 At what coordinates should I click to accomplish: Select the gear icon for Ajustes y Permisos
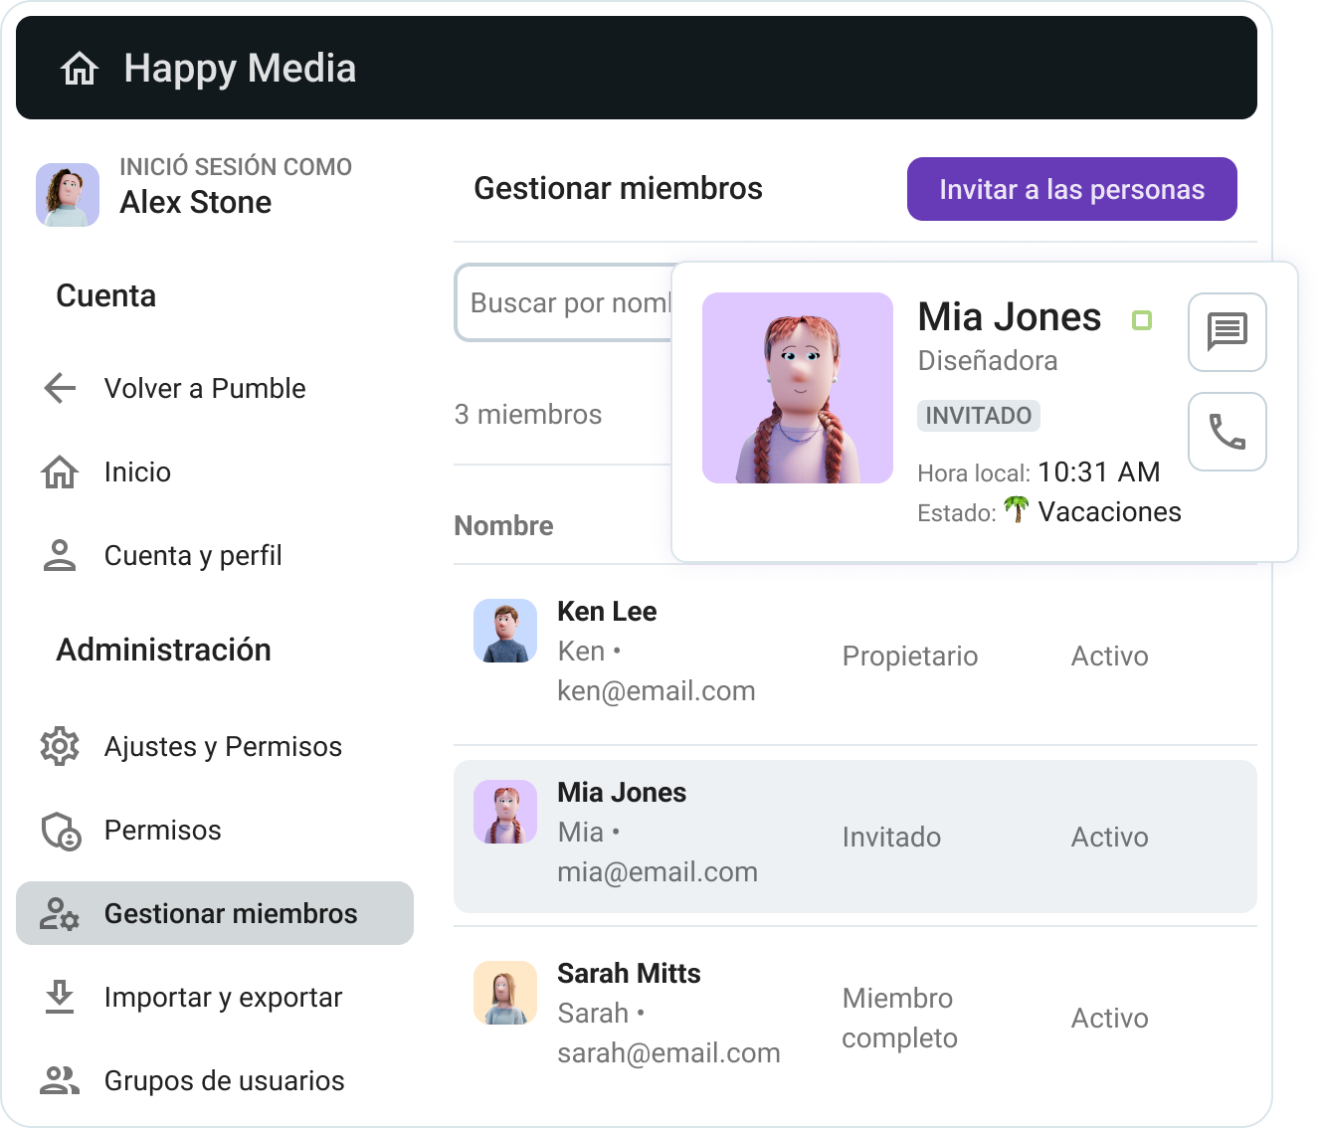point(60,746)
